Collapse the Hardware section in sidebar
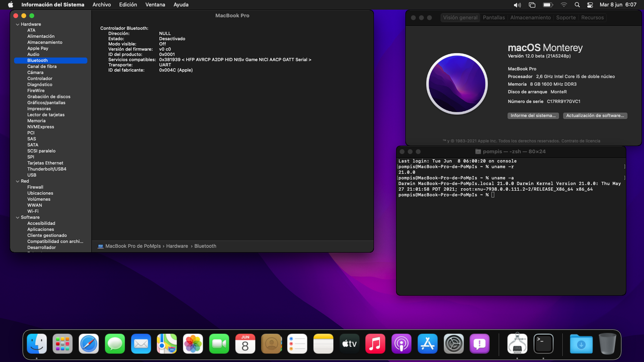This screenshot has height=362, width=644. click(x=17, y=24)
